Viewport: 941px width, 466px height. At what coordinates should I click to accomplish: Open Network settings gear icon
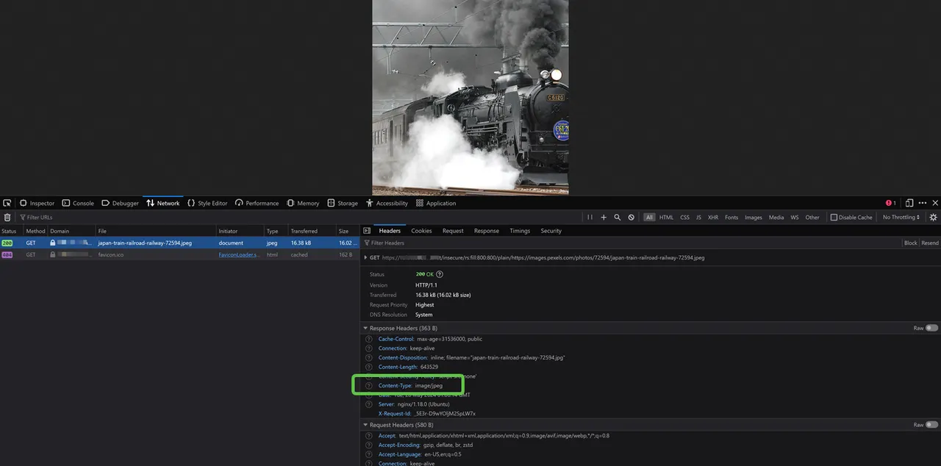tap(934, 218)
